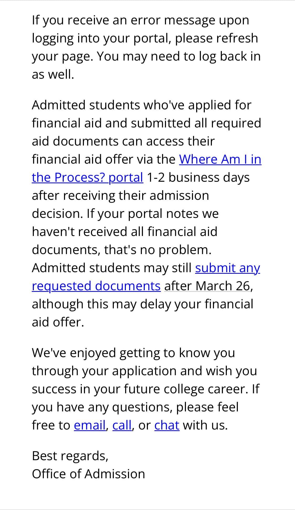
Task: Open the "Where Am I in the Process? portal" link
Action: click(x=220, y=159)
